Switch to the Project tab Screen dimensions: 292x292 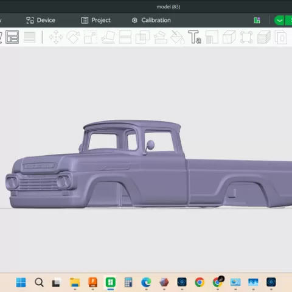tap(96, 20)
